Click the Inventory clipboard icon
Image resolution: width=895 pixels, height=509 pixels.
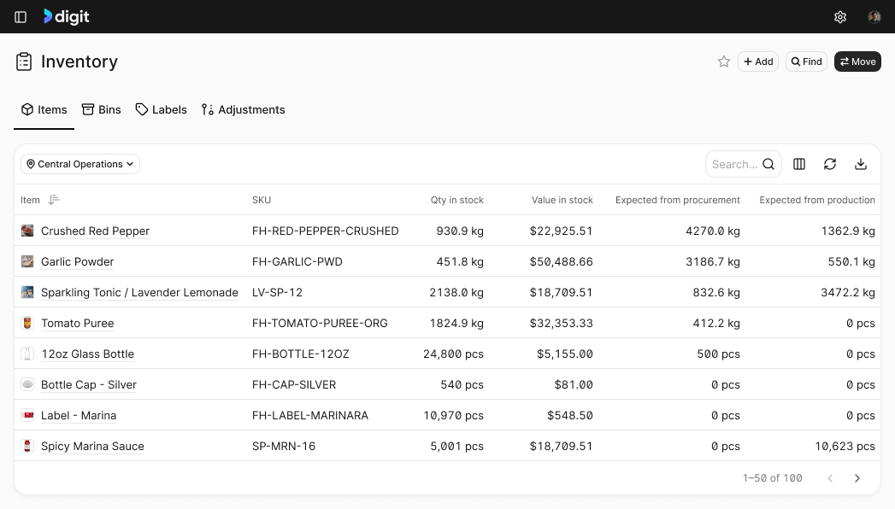pos(24,61)
